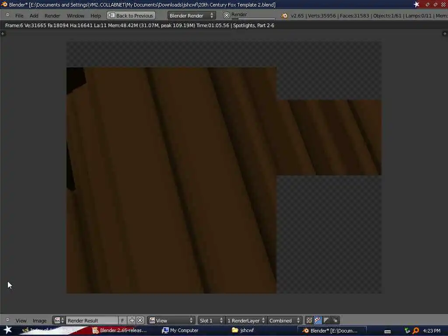Viewport: 448px width, 336px height.
Task: Open the Window menu
Action: [75, 16]
